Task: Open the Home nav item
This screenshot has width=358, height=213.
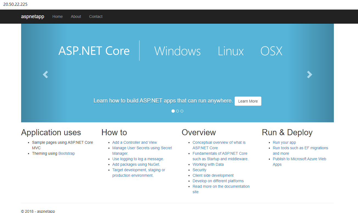Action: coord(58,16)
